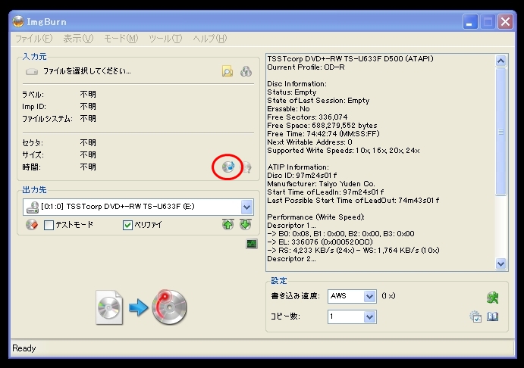Click the Status: Empty line
The image size is (524, 368).
(292, 92)
